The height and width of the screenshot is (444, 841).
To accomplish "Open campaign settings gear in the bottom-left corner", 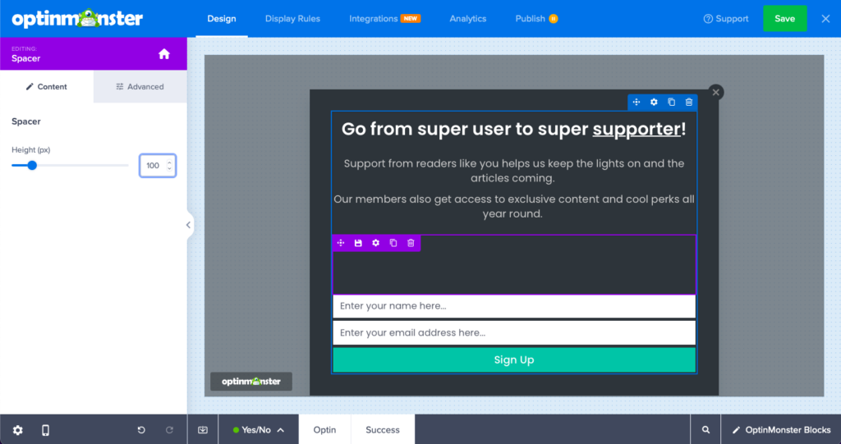I will point(18,430).
